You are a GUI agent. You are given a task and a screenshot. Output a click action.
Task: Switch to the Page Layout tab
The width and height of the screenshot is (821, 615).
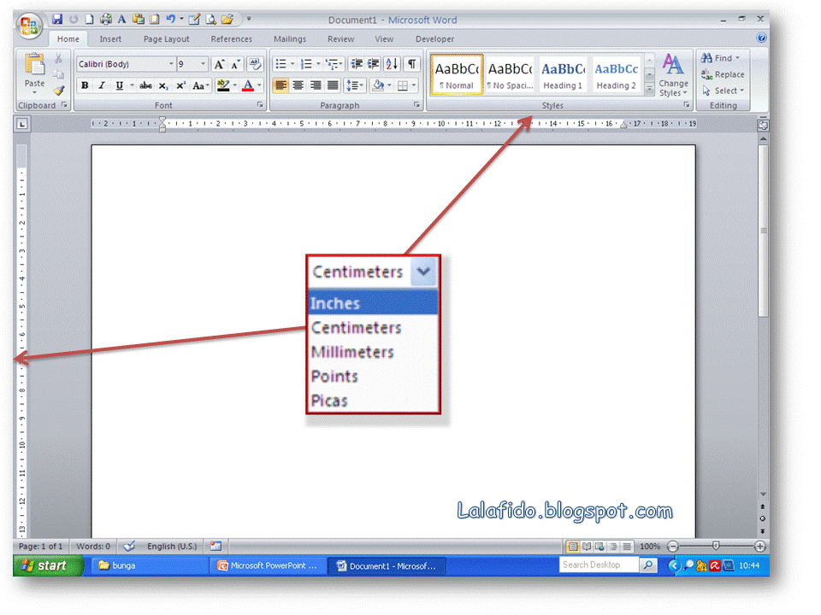tap(166, 38)
